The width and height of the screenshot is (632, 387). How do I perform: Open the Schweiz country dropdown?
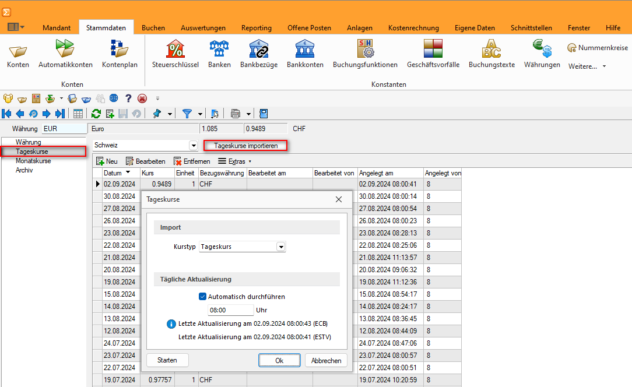(x=194, y=145)
